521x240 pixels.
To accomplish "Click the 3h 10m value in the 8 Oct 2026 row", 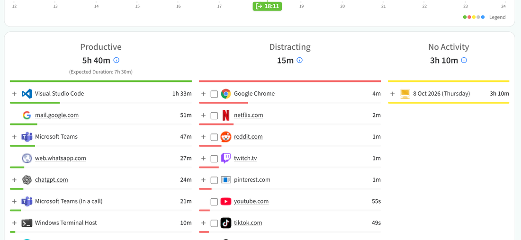I will 499,94.
